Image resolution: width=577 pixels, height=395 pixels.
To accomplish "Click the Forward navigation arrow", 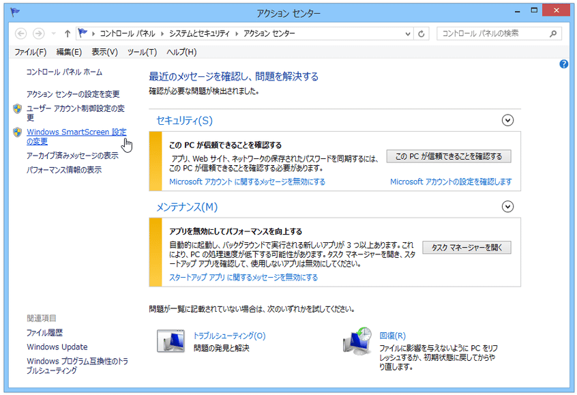I will (x=38, y=34).
